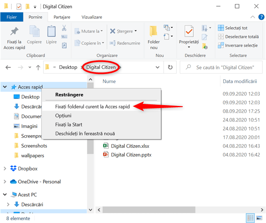The image size is (266, 223).
Task: Click the Selectați tot button
Action: tap(233, 28)
